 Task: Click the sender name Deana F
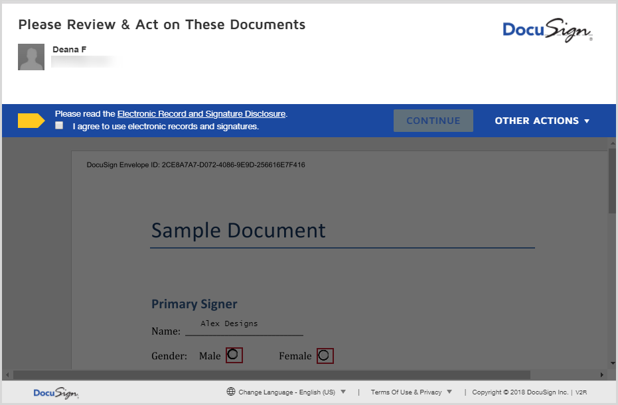(x=69, y=49)
